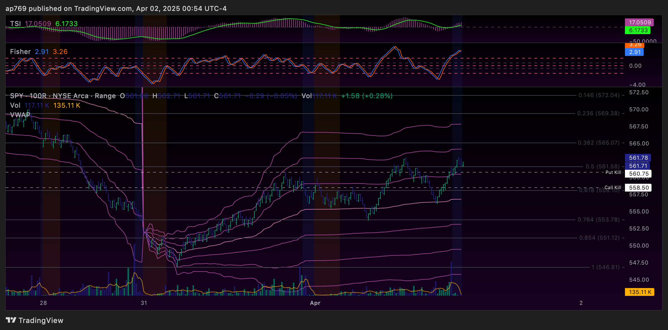Viewport: 668px width, 330px height.
Task: Click the 0.5 (561.58) Fibonacci level label
Action: (603, 167)
